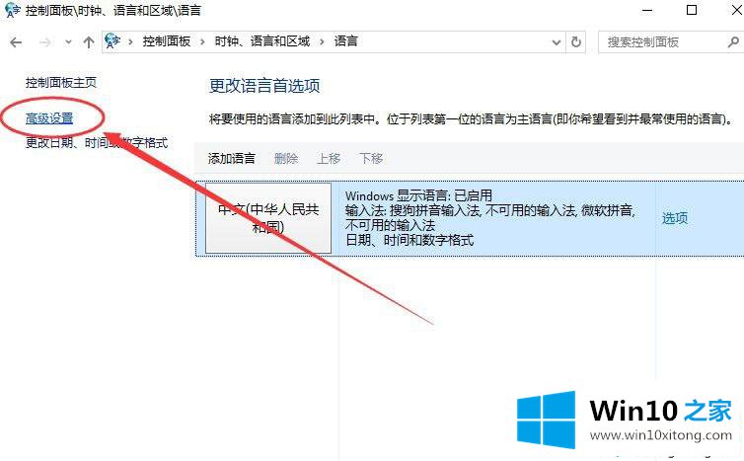Expand chevron after 控制面板 breadcrumb

[x=202, y=41]
